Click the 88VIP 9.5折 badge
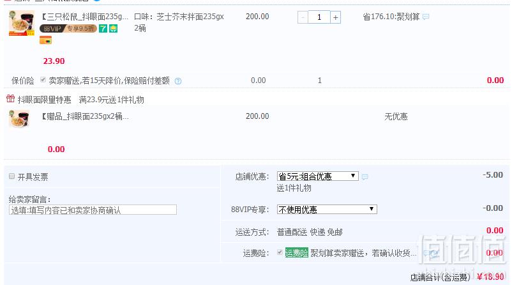Image resolution: width=512 pixels, height=285 pixels. pos(68,28)
